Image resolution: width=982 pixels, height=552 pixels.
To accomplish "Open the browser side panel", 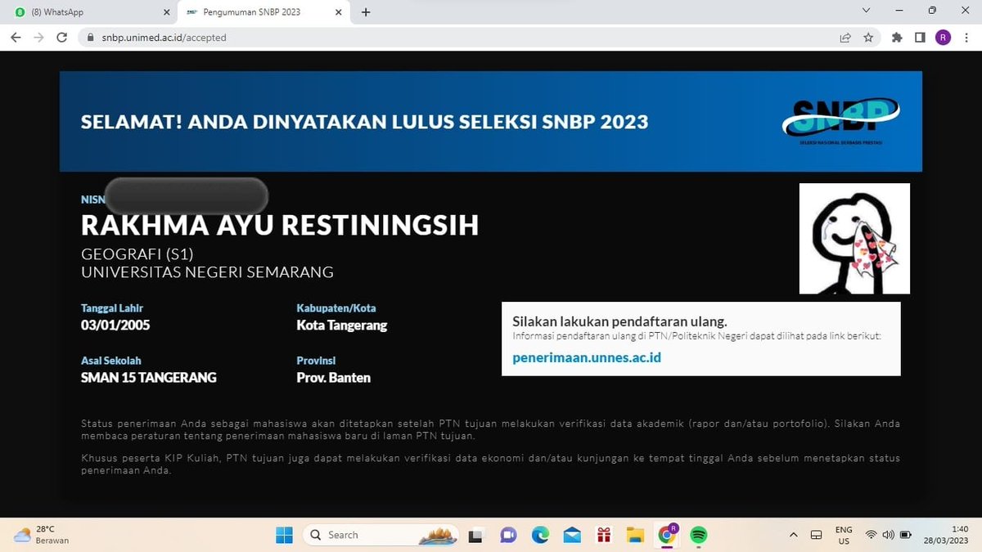I will click(x=920, y=38).
